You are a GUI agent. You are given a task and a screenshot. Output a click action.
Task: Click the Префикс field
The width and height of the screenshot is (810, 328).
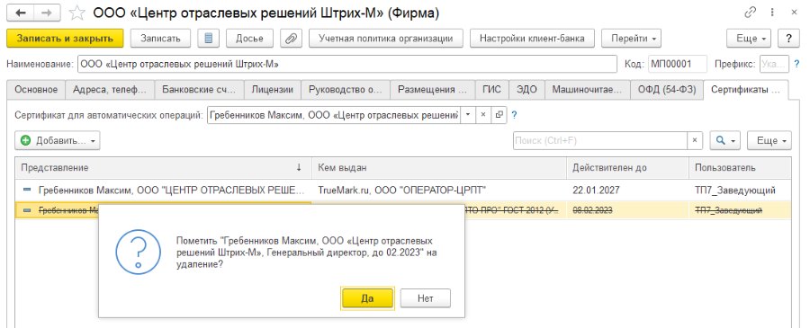[x=774, y=65]
